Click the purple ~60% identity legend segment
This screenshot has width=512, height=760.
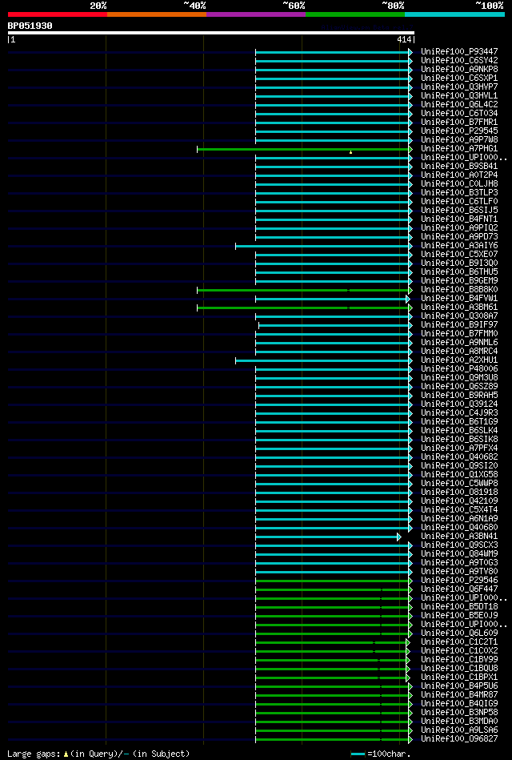coord(256,14)
